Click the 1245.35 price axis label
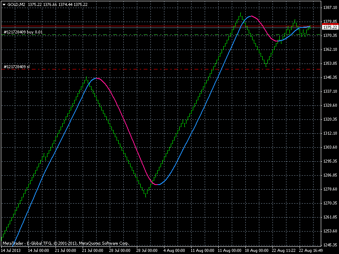Image resolution: width=339 pixels, height=254 pixels. pyautogui.click(x=330, y=245)
